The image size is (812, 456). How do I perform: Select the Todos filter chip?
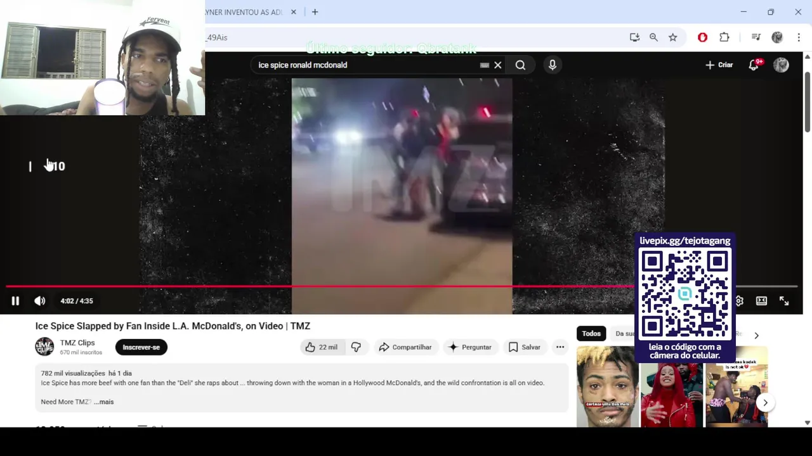click(591, 334)
